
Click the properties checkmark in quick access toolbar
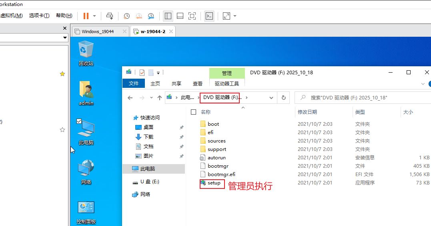[142, 73]
